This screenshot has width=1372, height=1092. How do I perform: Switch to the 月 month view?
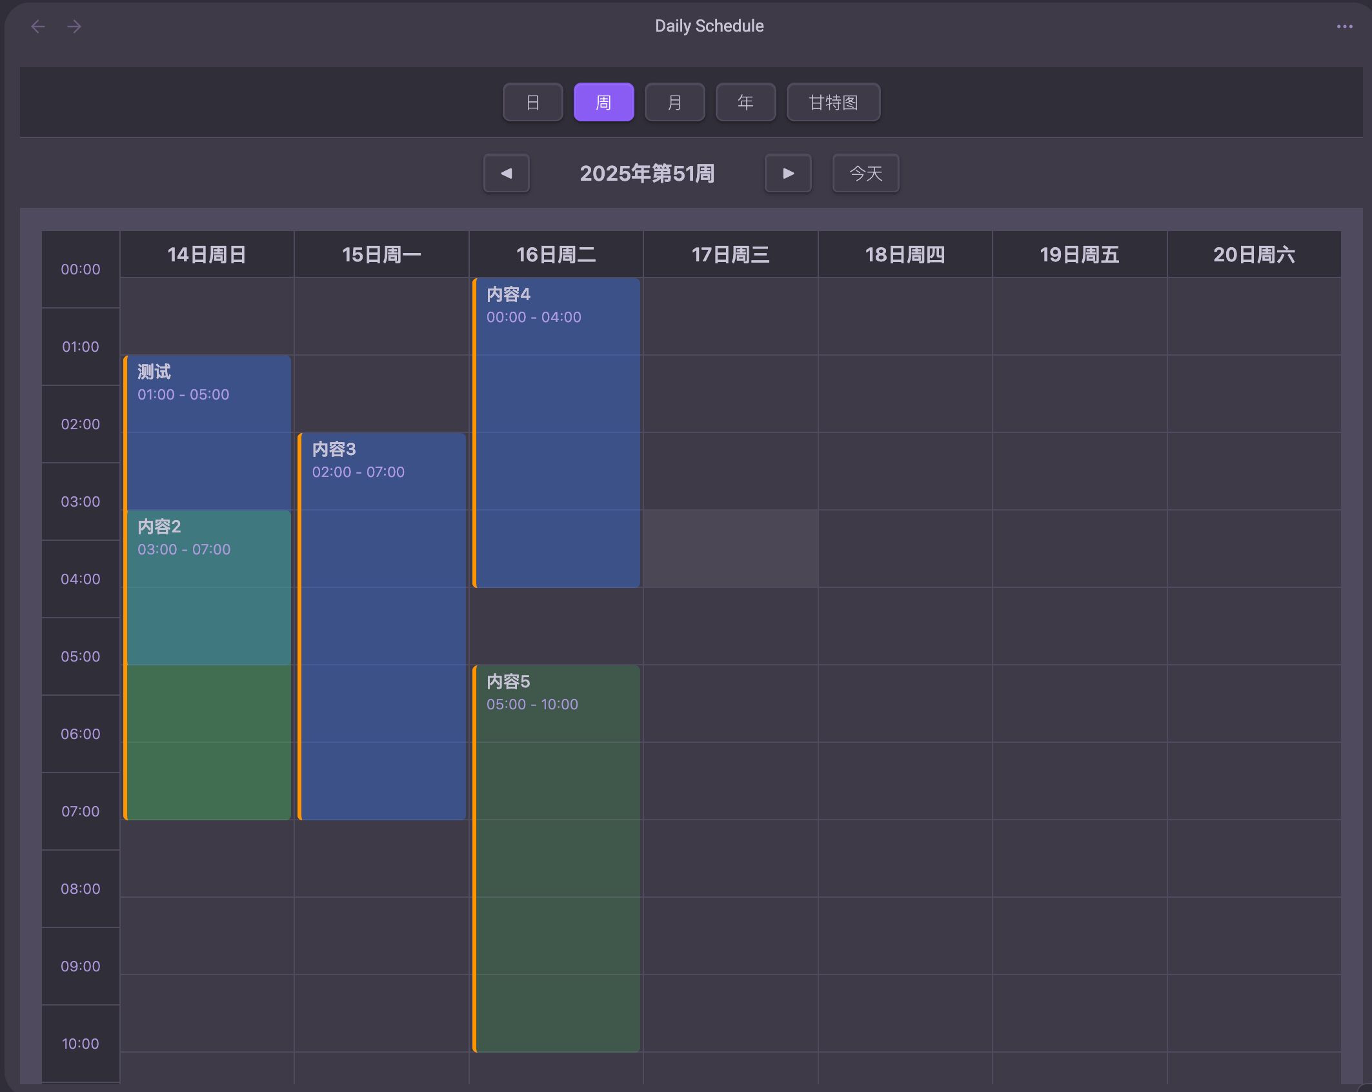coord(674,102)
